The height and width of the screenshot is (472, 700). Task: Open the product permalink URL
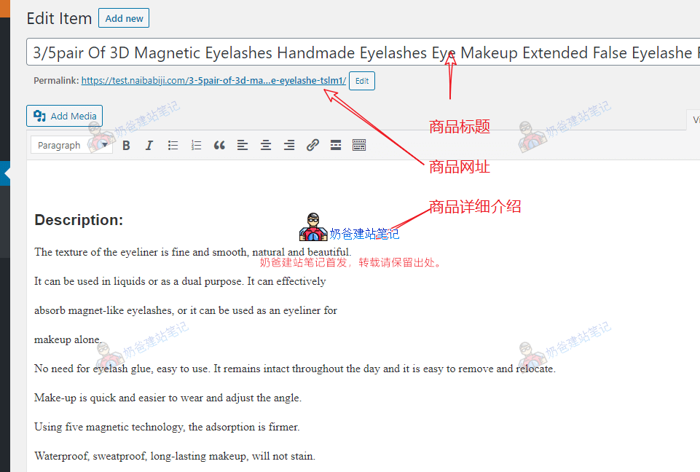pyautogui.click(x=213, y=81)
